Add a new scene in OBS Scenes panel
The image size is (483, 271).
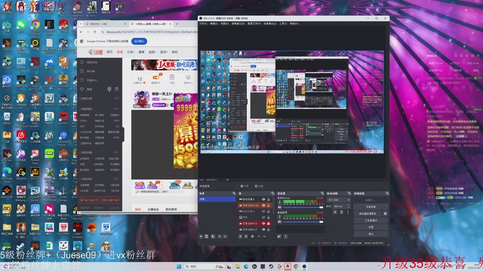(x=201, y=236)
